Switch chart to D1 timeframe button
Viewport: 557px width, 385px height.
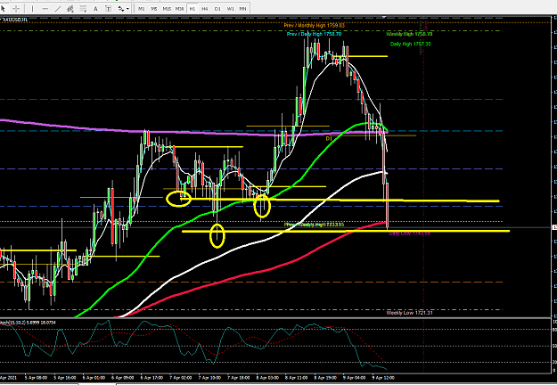coord(217,9)
